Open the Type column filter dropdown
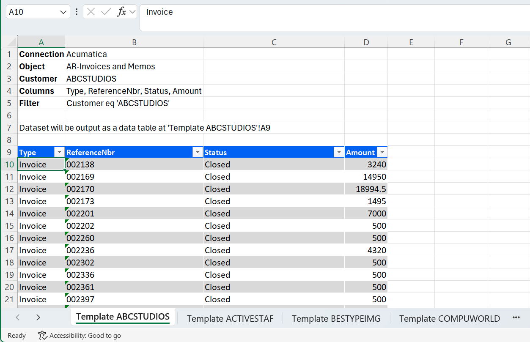Image resolution: width=530 pixels, height=342 pixels. tap(59, 153)
